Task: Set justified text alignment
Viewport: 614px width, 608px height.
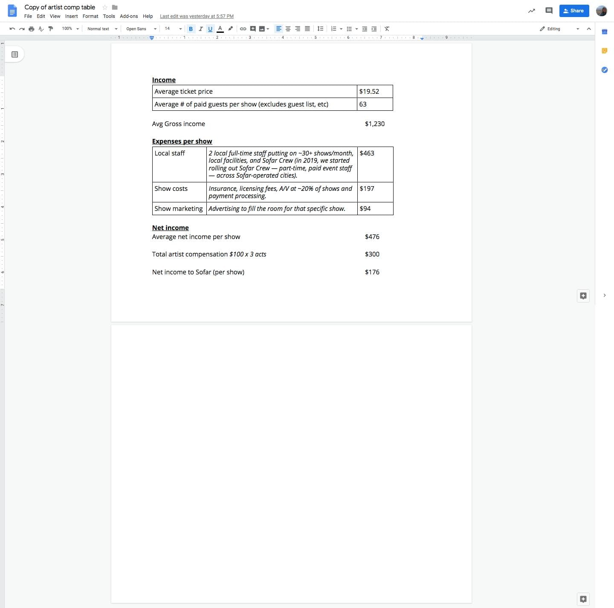Action: pos(307,29)
